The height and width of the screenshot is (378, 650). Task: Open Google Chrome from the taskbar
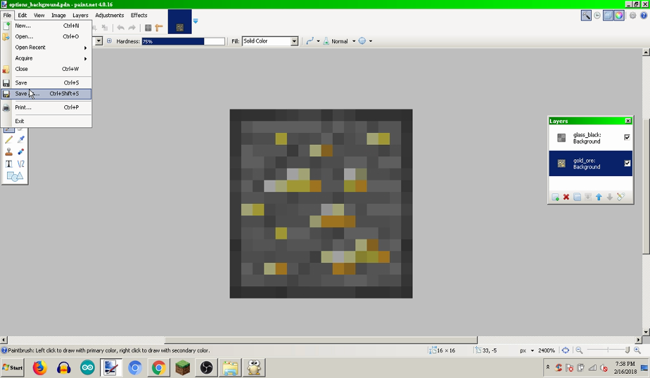[158, 367]
